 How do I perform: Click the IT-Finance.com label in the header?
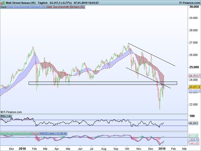coord(189,3)
